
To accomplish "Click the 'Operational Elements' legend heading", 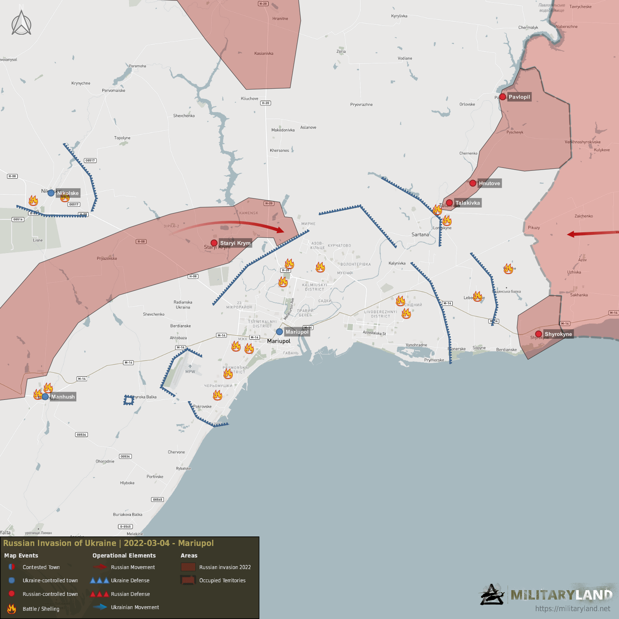I will click(124, 555).
